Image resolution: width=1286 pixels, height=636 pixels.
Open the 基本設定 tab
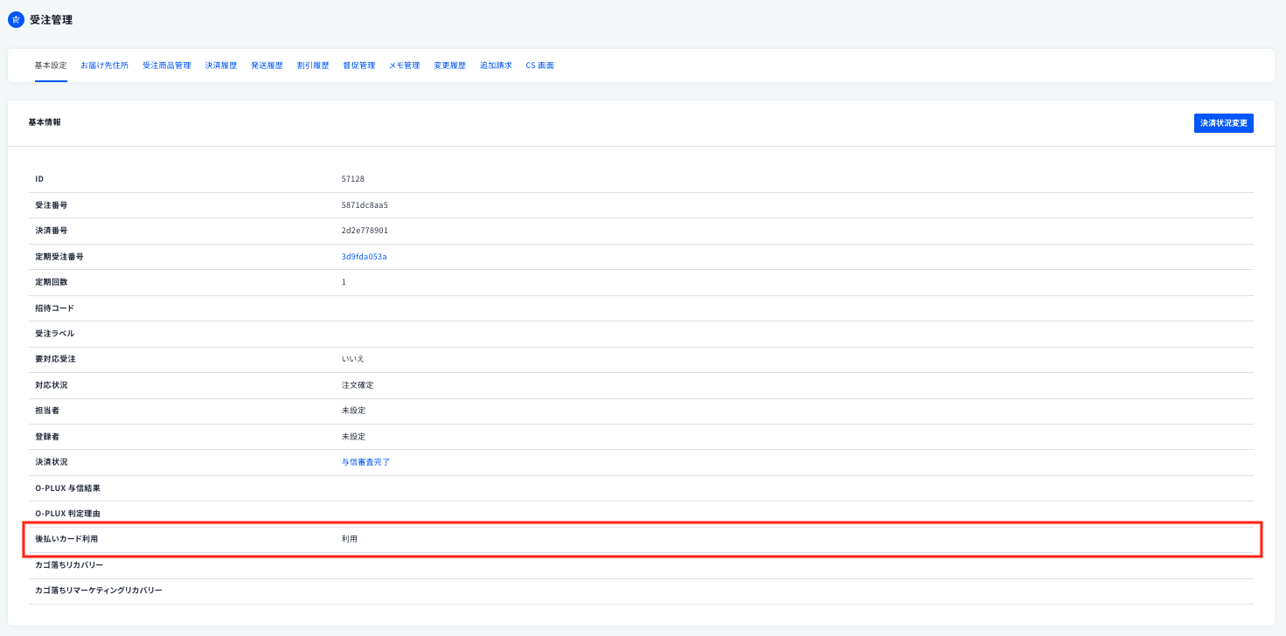pyautogui.click(x=51, y=66)
